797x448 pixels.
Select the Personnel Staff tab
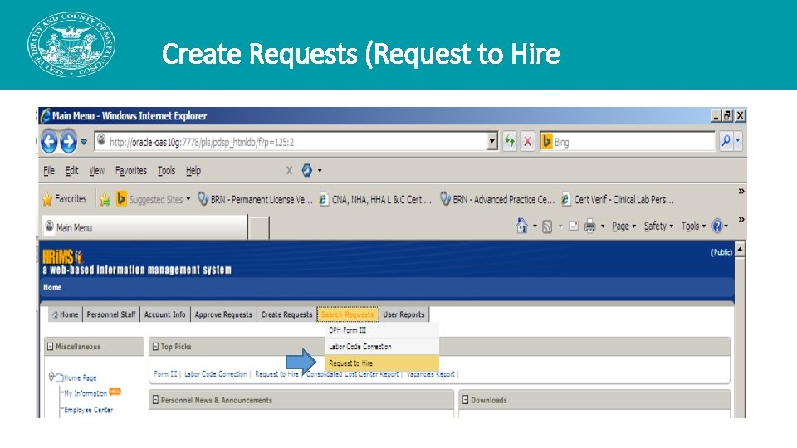110,314
